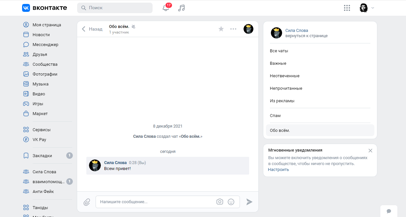Click the "Сила Слова" link in right panel
This screenshot has height=217, width=406.
point(297,31)
